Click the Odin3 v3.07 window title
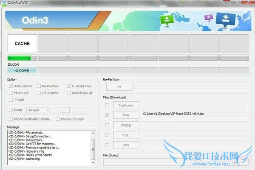The width and height of the screenshot is (255, 170). [17, 3]
